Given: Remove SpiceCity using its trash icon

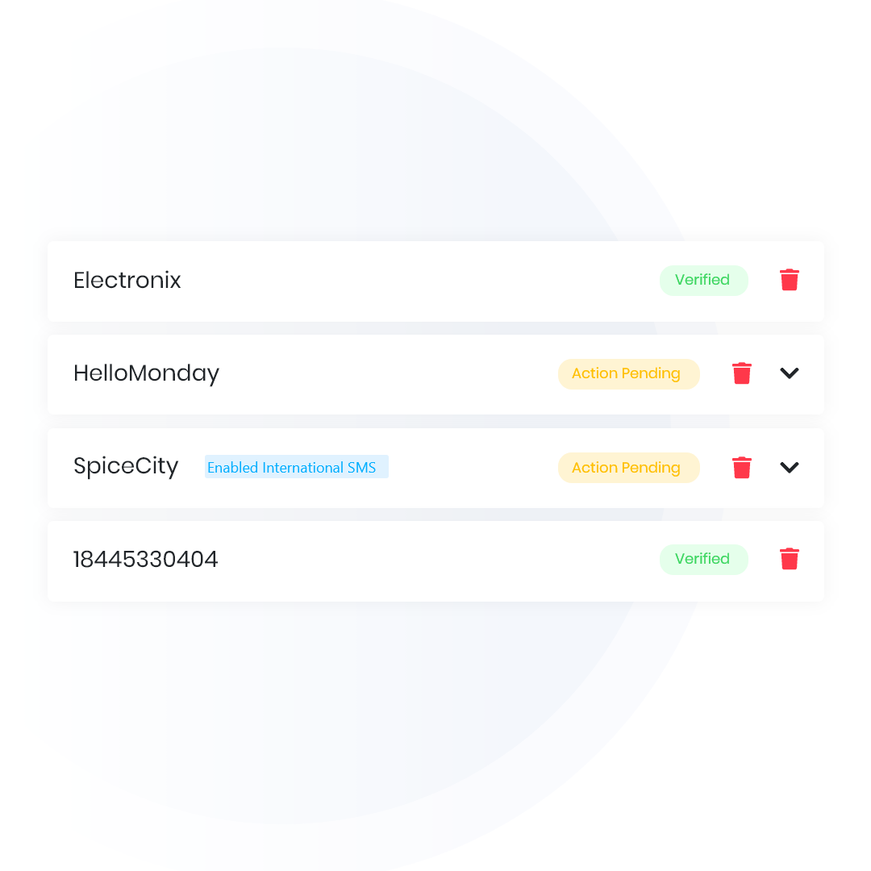Looking at the screenshot, I should point(741,467).
